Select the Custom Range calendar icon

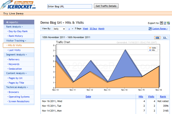coord(150,29)
